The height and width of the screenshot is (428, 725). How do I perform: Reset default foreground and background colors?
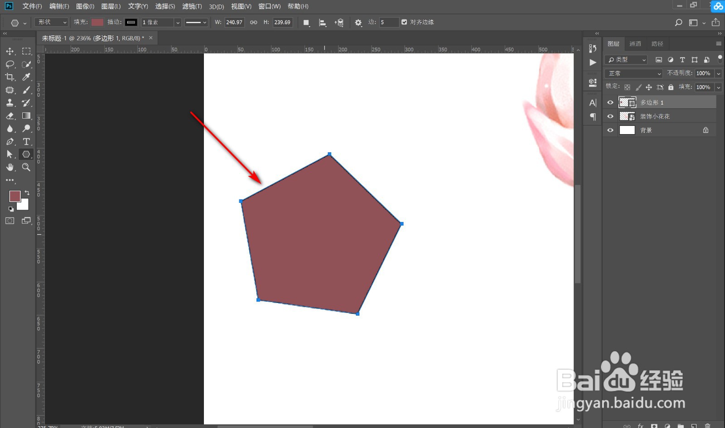11,209
